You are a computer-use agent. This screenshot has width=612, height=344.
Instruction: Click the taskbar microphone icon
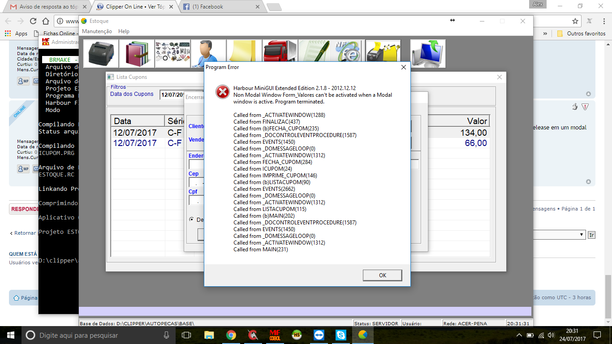click(167, 335)
